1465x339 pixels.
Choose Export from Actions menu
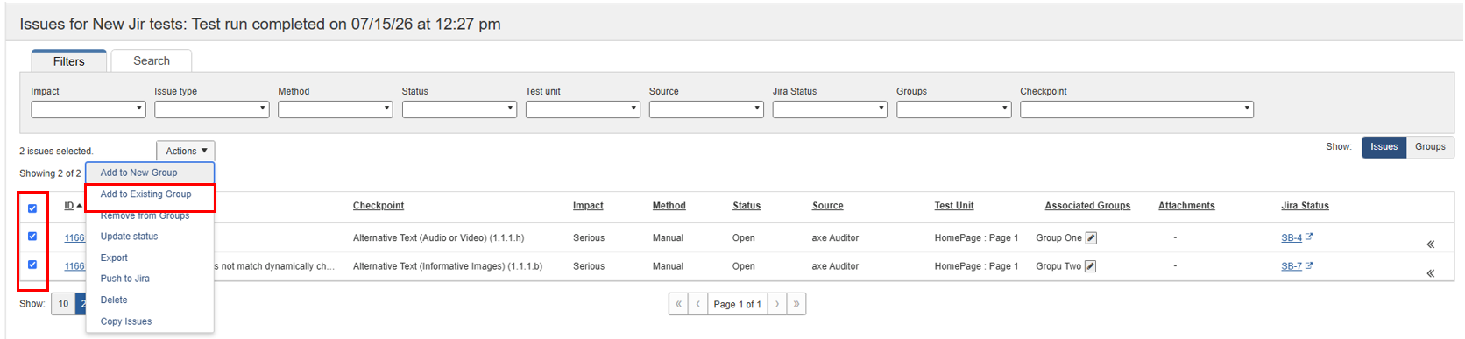click(150, 258)
